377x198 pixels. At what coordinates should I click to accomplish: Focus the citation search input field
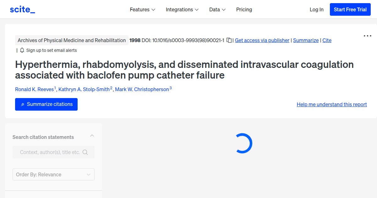pyautogui.click(x=50, y=152)
